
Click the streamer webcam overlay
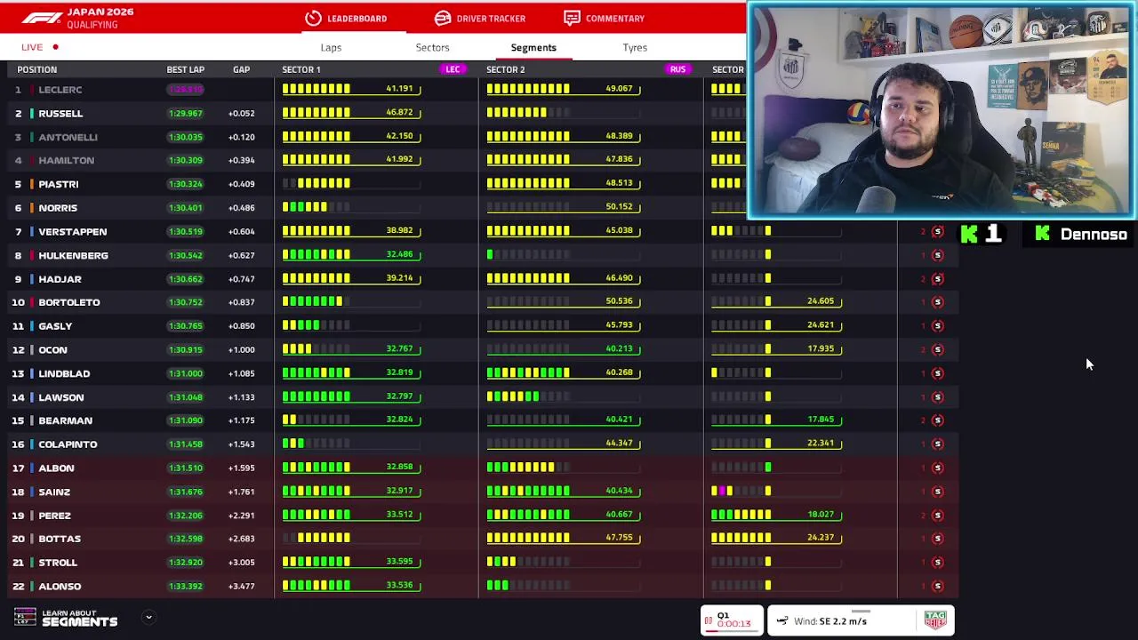(x=942, y=109)
